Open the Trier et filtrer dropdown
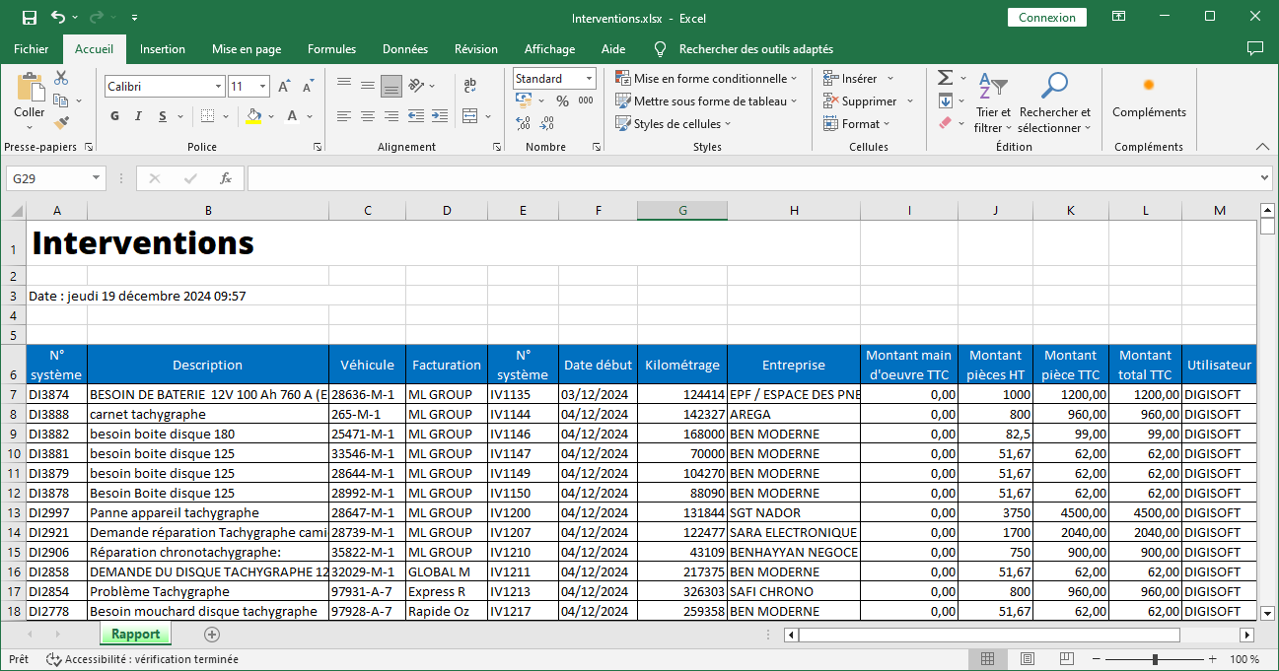 click(993, 102)
